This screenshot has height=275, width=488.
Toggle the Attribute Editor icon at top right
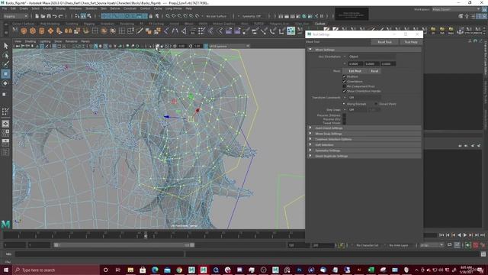473,16
